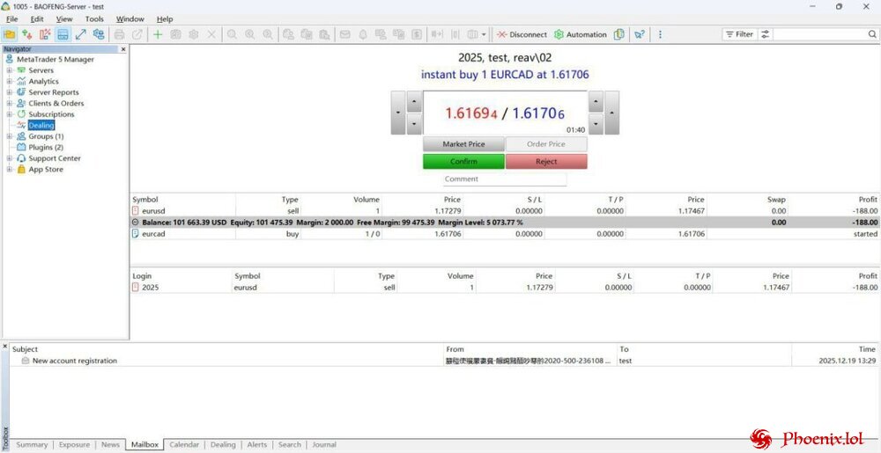Expand the Servers tree node
Viewport: 881px width, 453px height.
point(9,70)
